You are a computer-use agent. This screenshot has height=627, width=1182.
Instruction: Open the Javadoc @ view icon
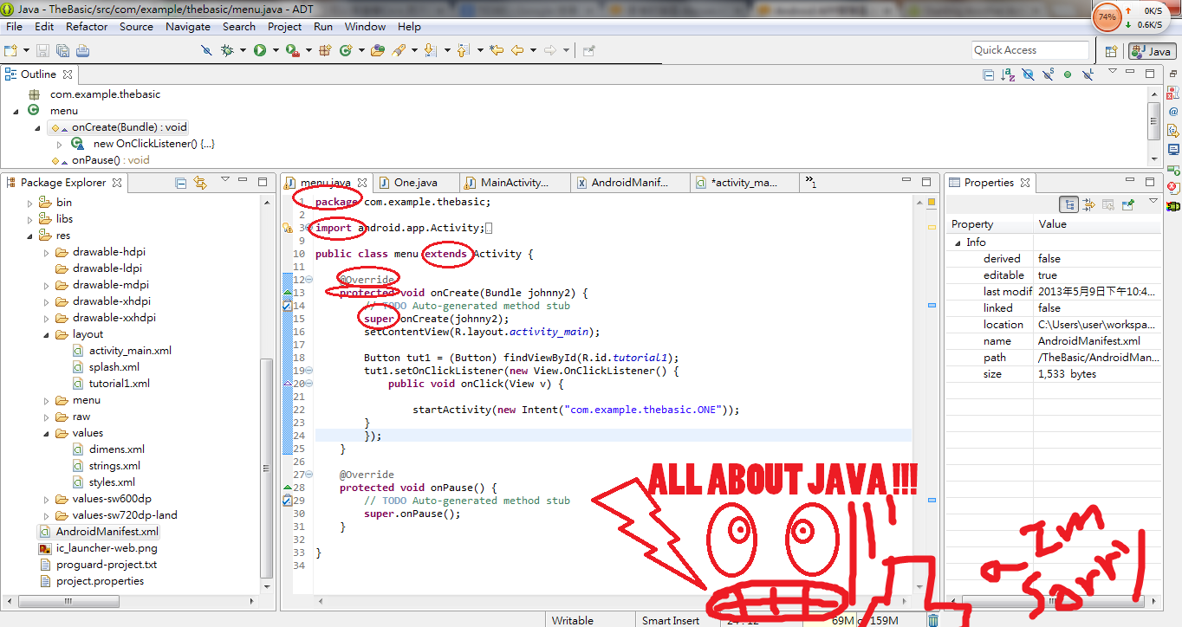coord(1173,111)
